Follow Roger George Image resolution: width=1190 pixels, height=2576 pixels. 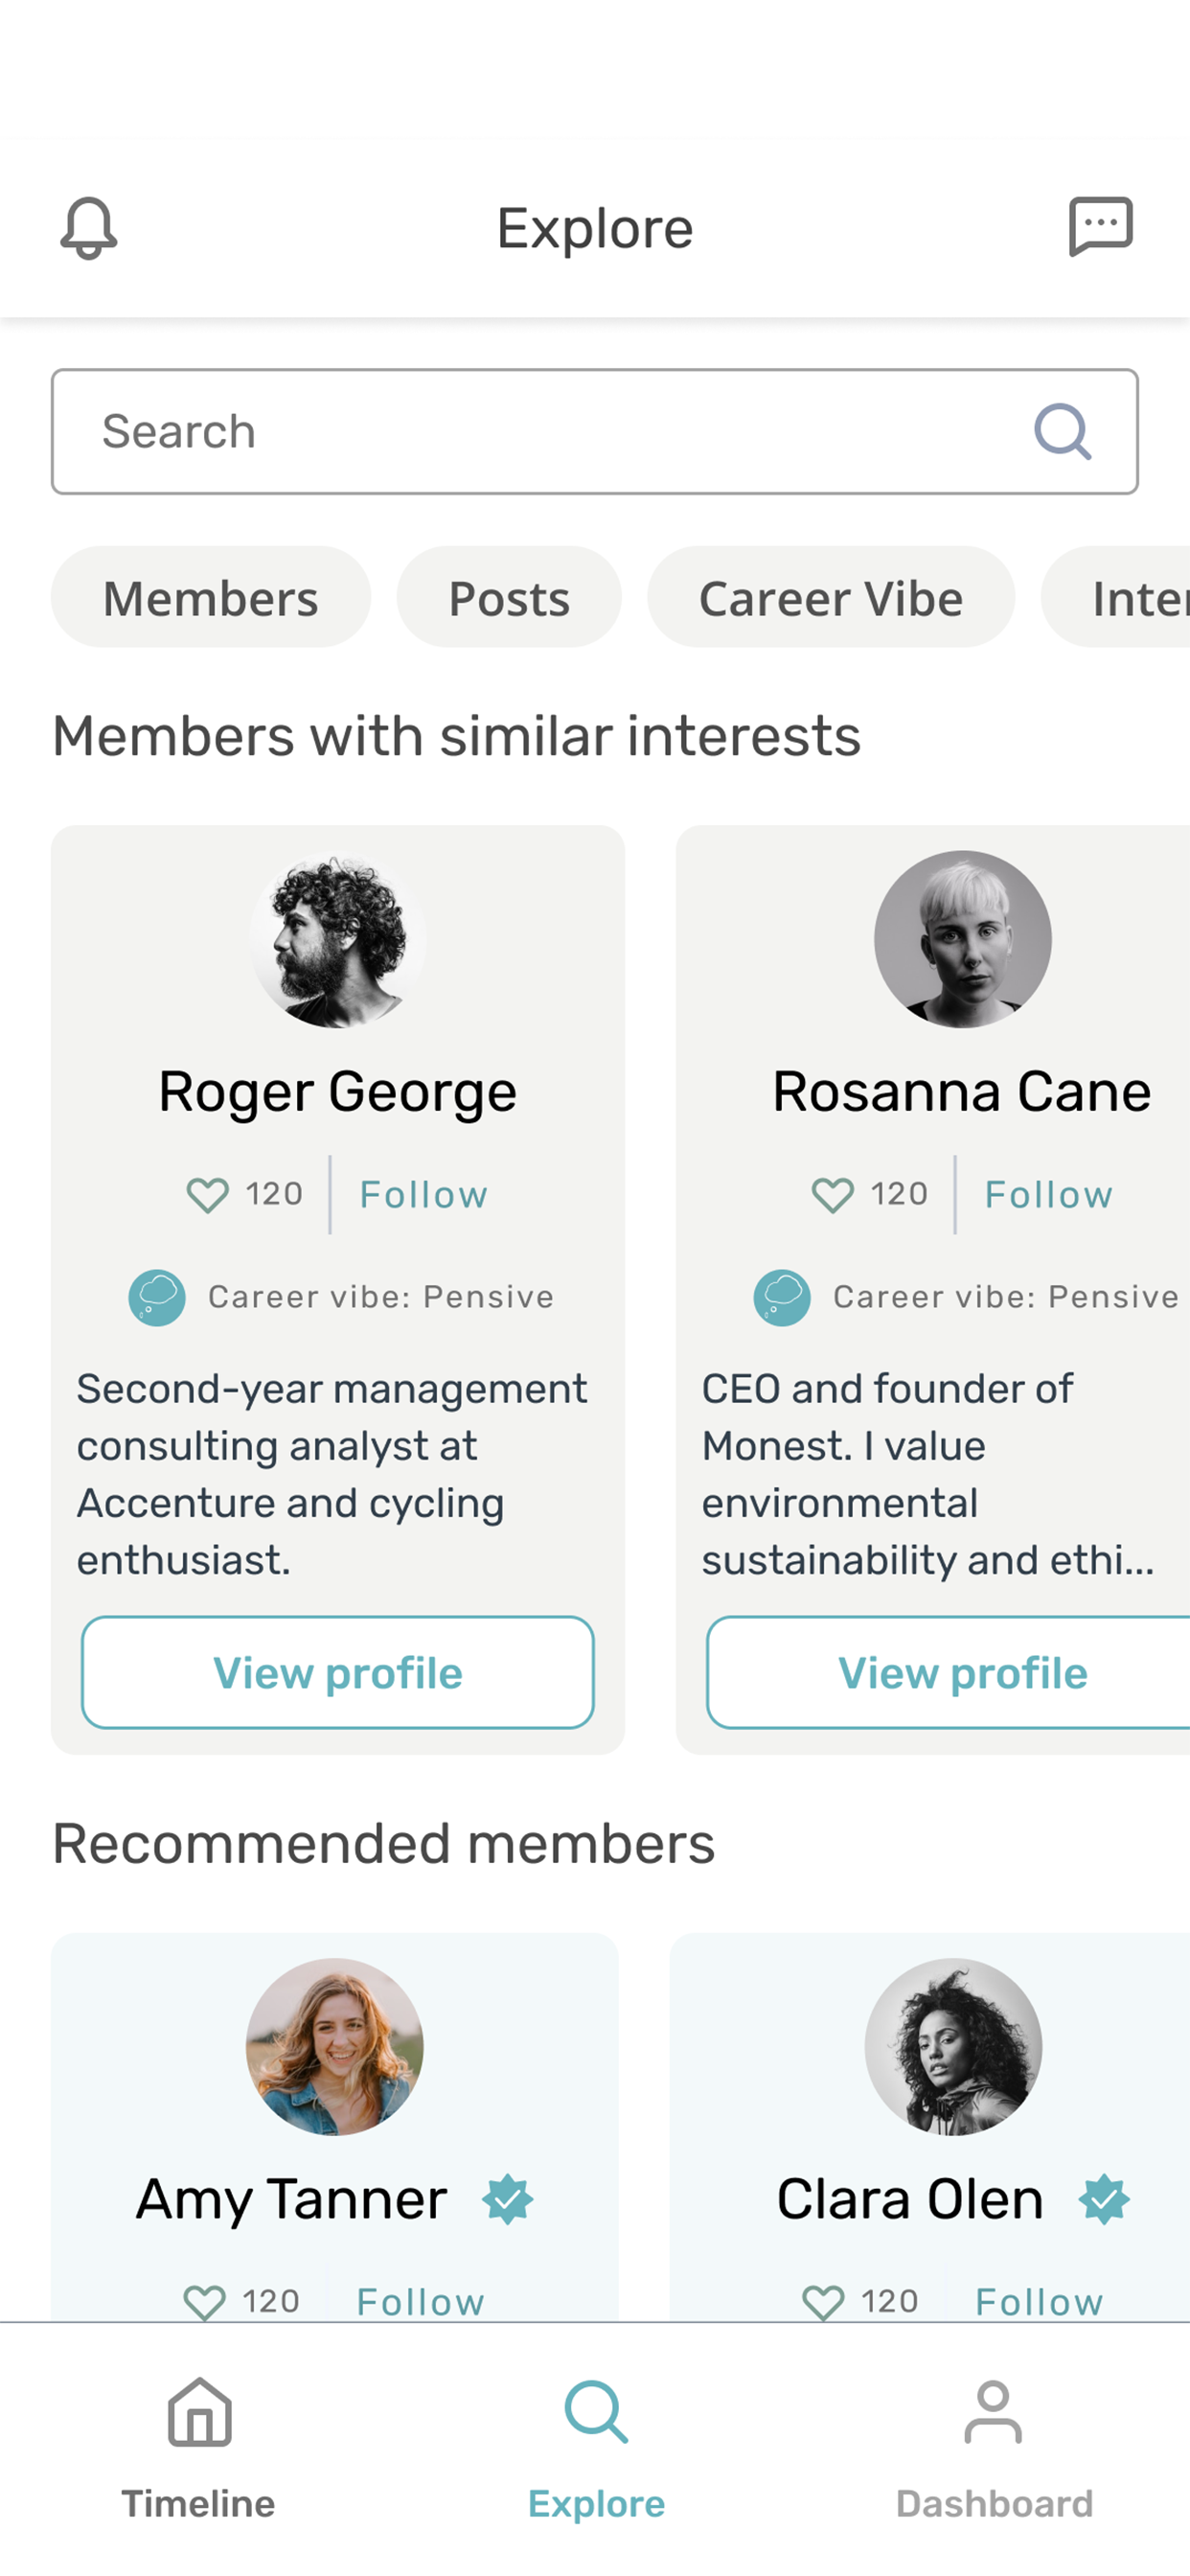click(424, 1195)
